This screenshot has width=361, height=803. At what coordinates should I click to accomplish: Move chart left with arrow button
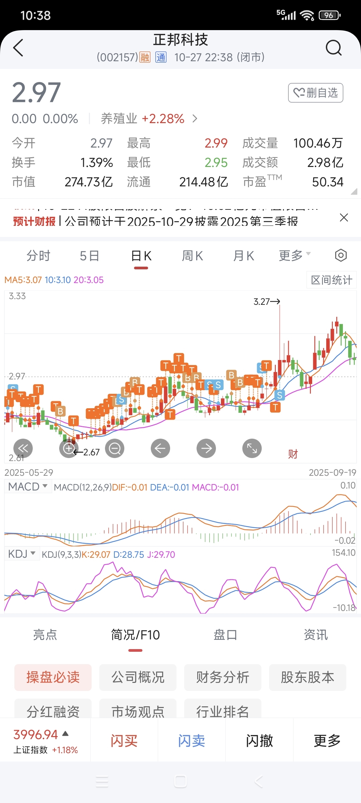pyautogui.click(x=160, y=448)
